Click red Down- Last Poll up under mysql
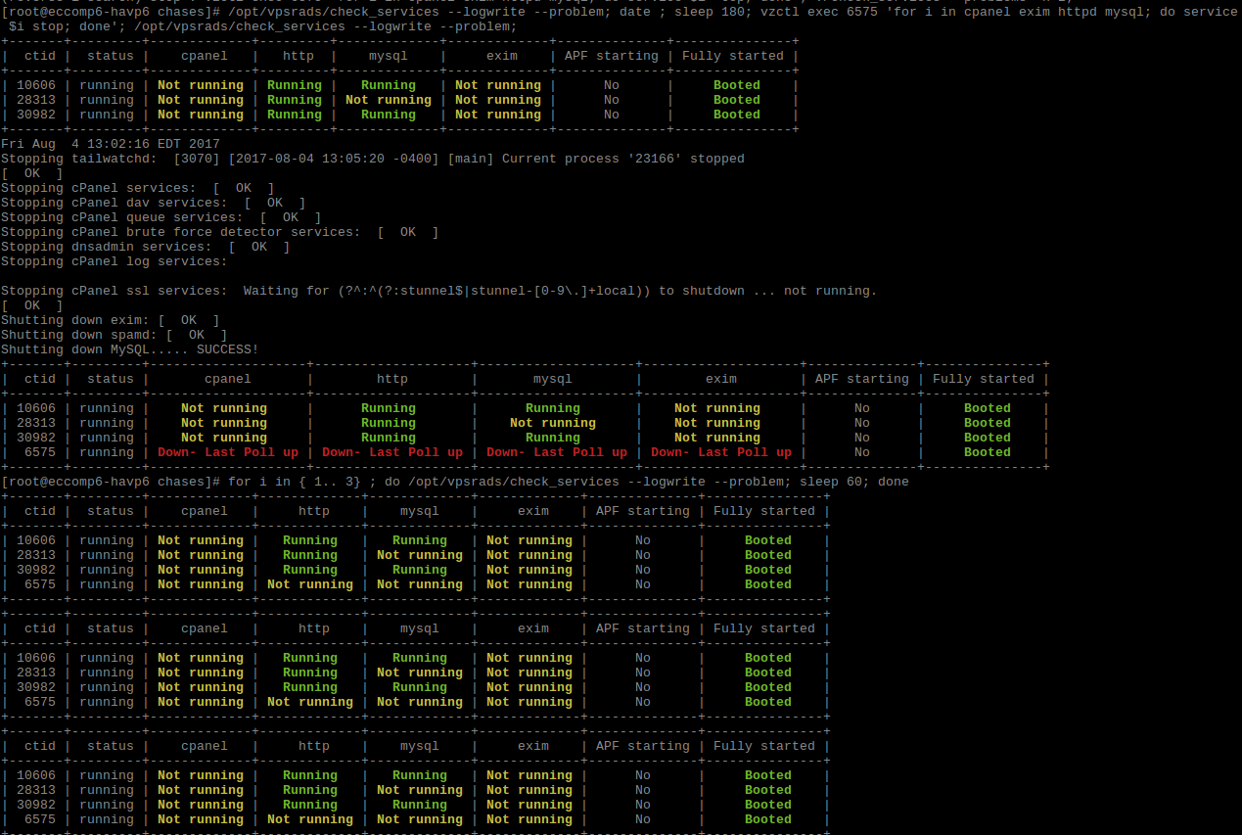Image resolution: width=1242 pixels, height=835 pixels. (x=556, y=452)
